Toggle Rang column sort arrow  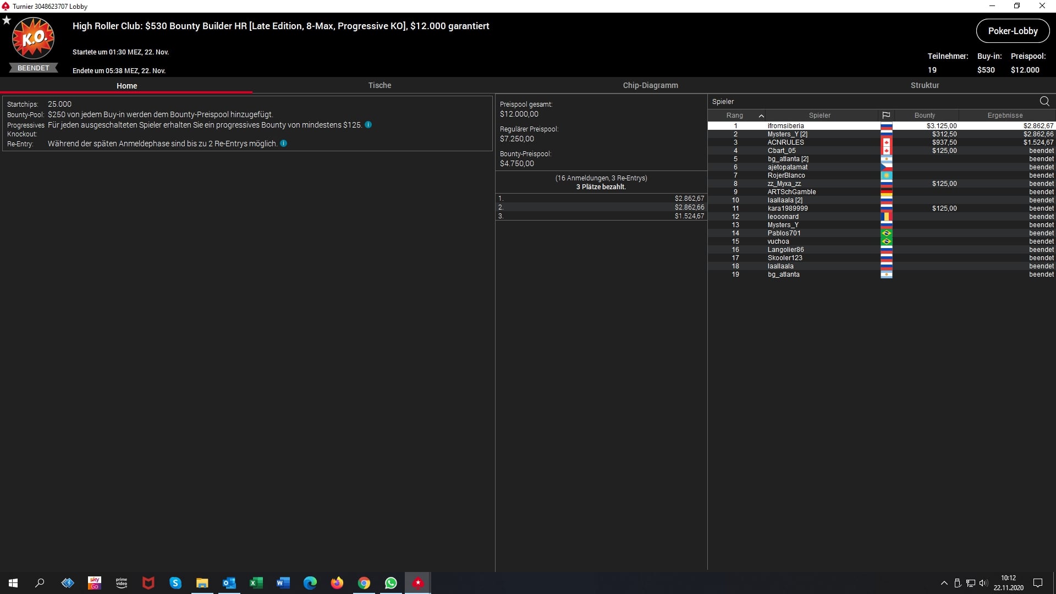coord(761,116)
